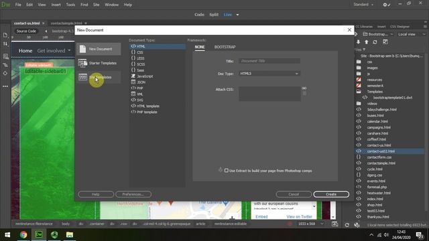Viewport: 429px width, 241px height.
Task: Select index.html in Files panel
Action: click(x=375, y=199)
